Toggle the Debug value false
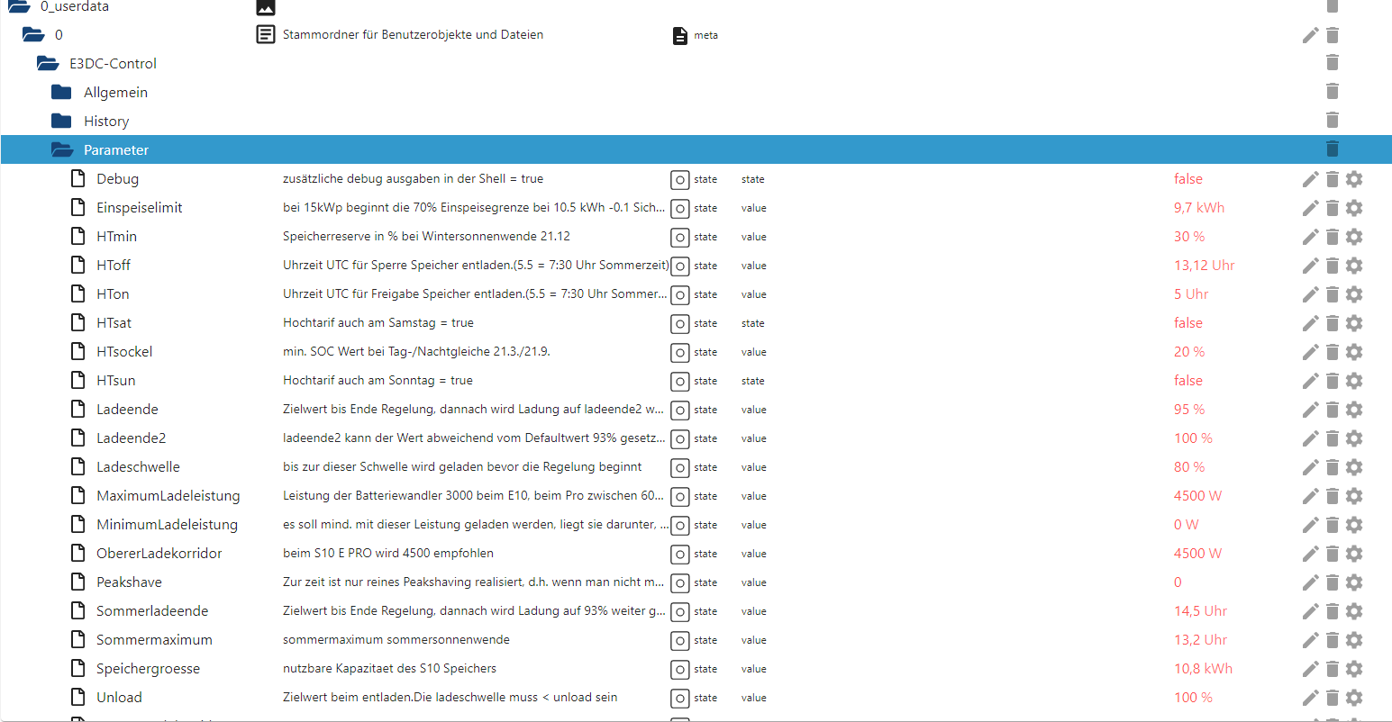1392x722 pixels. pos(1187,179)
